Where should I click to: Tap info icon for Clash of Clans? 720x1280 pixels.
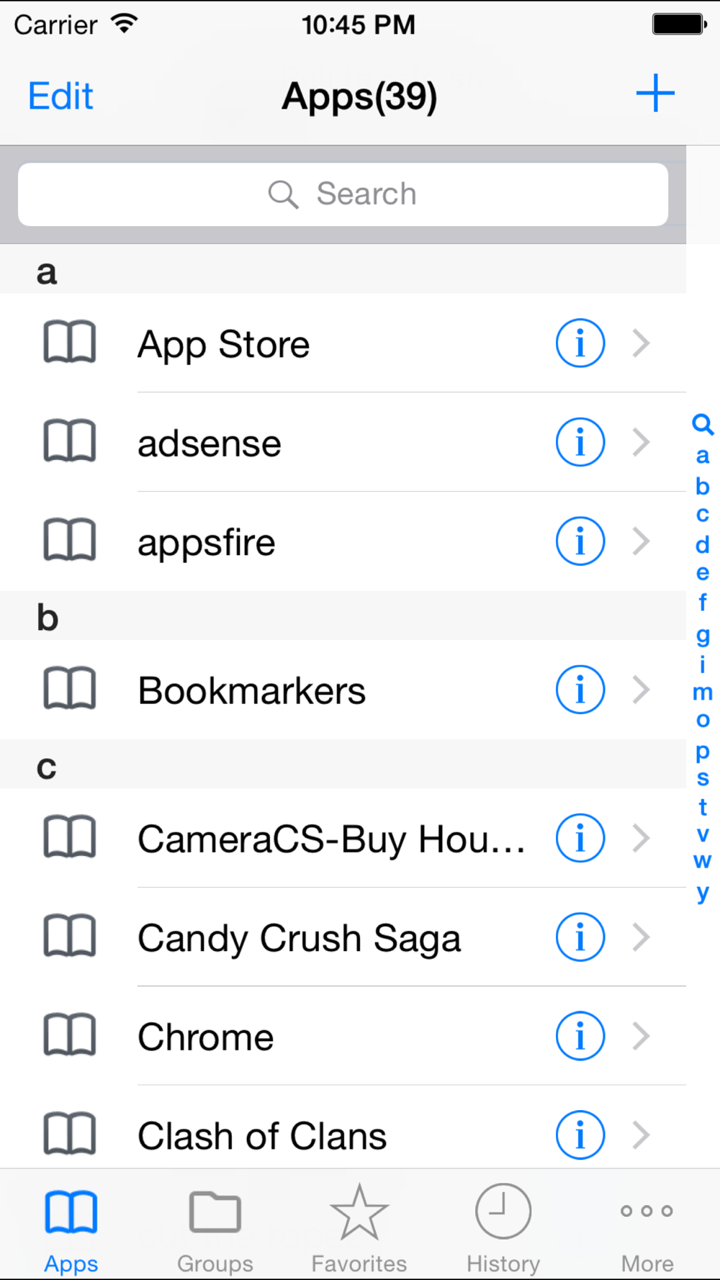point(580,1135)
